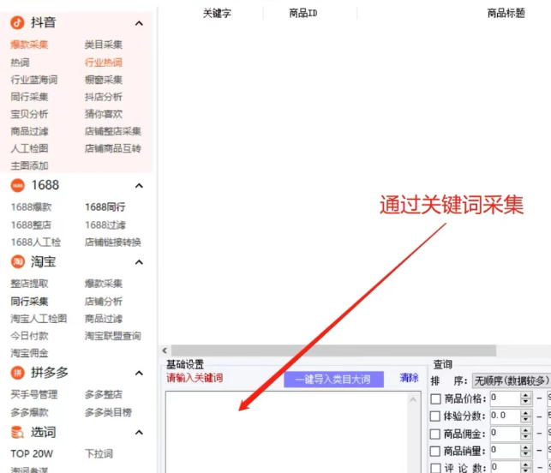Click the horizontal scrollbar left arrow
The height and width of the screenshot is (473, 551).
tap(165, 350)
